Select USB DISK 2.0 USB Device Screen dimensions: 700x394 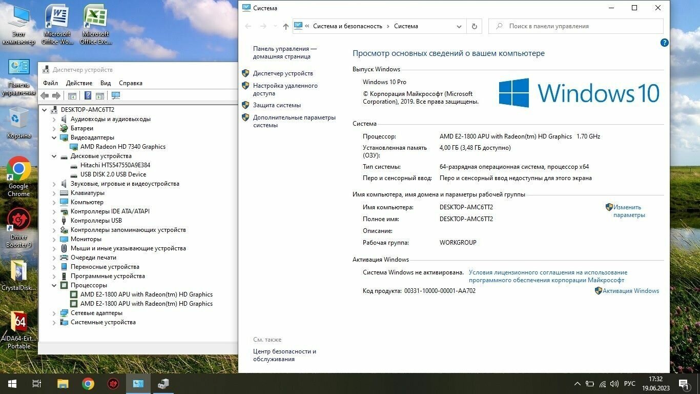[x=113, y=174]
